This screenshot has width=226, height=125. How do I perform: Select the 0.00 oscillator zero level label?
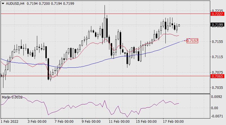(x=215, y=108)
